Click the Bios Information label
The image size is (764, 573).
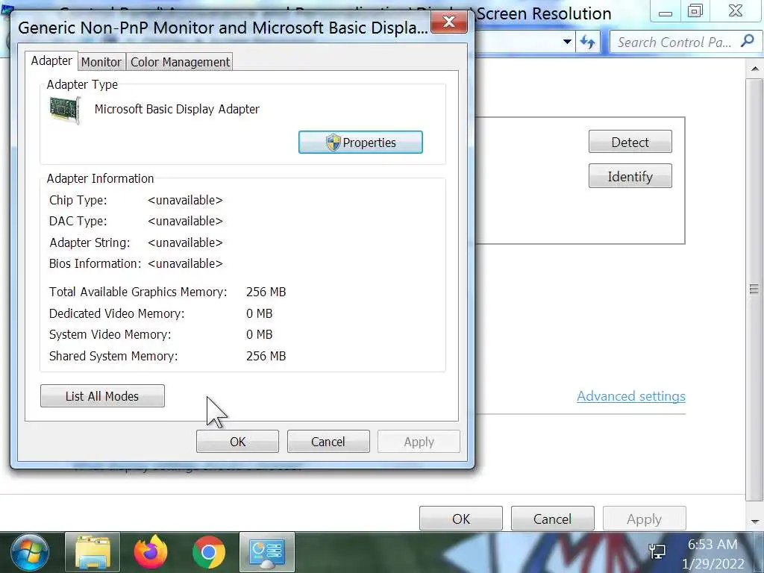[x=95, y=263]
